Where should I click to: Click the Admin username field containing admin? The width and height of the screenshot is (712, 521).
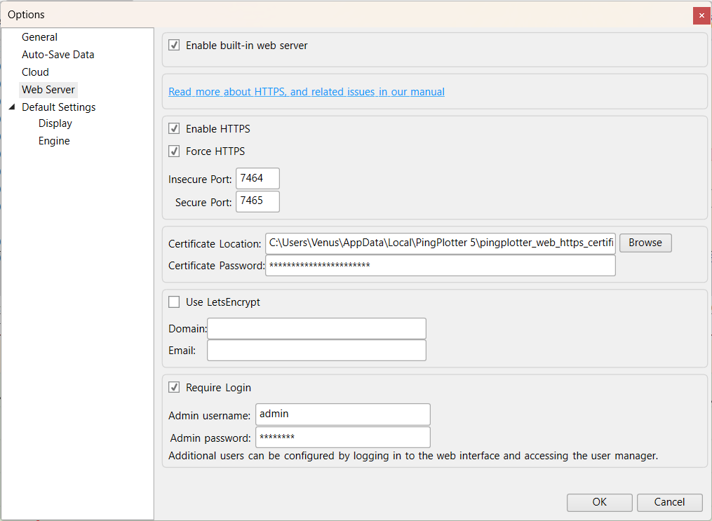342,414
